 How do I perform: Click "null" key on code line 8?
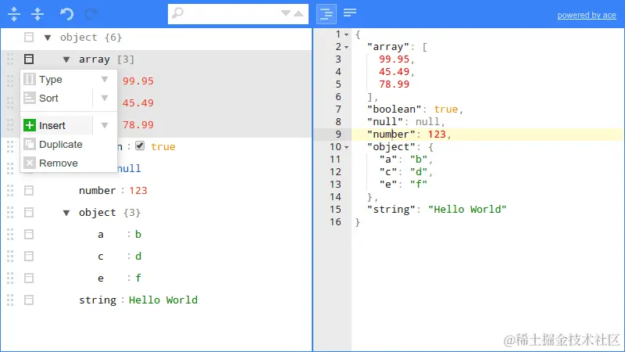pos(385,122)
